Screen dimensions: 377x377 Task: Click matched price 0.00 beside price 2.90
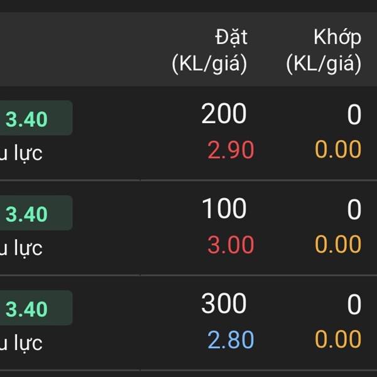click(338, 150)
